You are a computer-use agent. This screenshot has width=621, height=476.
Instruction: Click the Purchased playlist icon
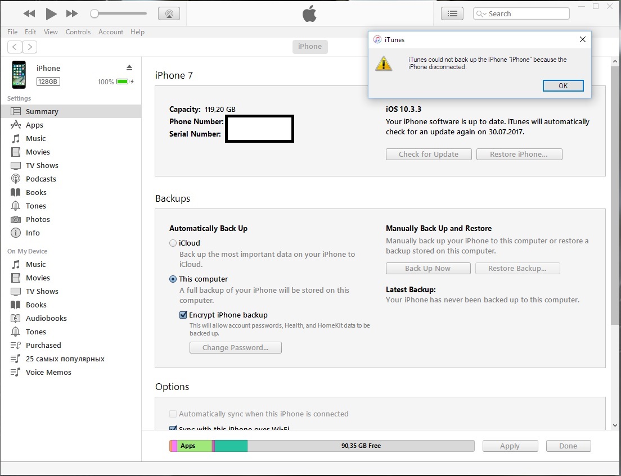(15, 345)
